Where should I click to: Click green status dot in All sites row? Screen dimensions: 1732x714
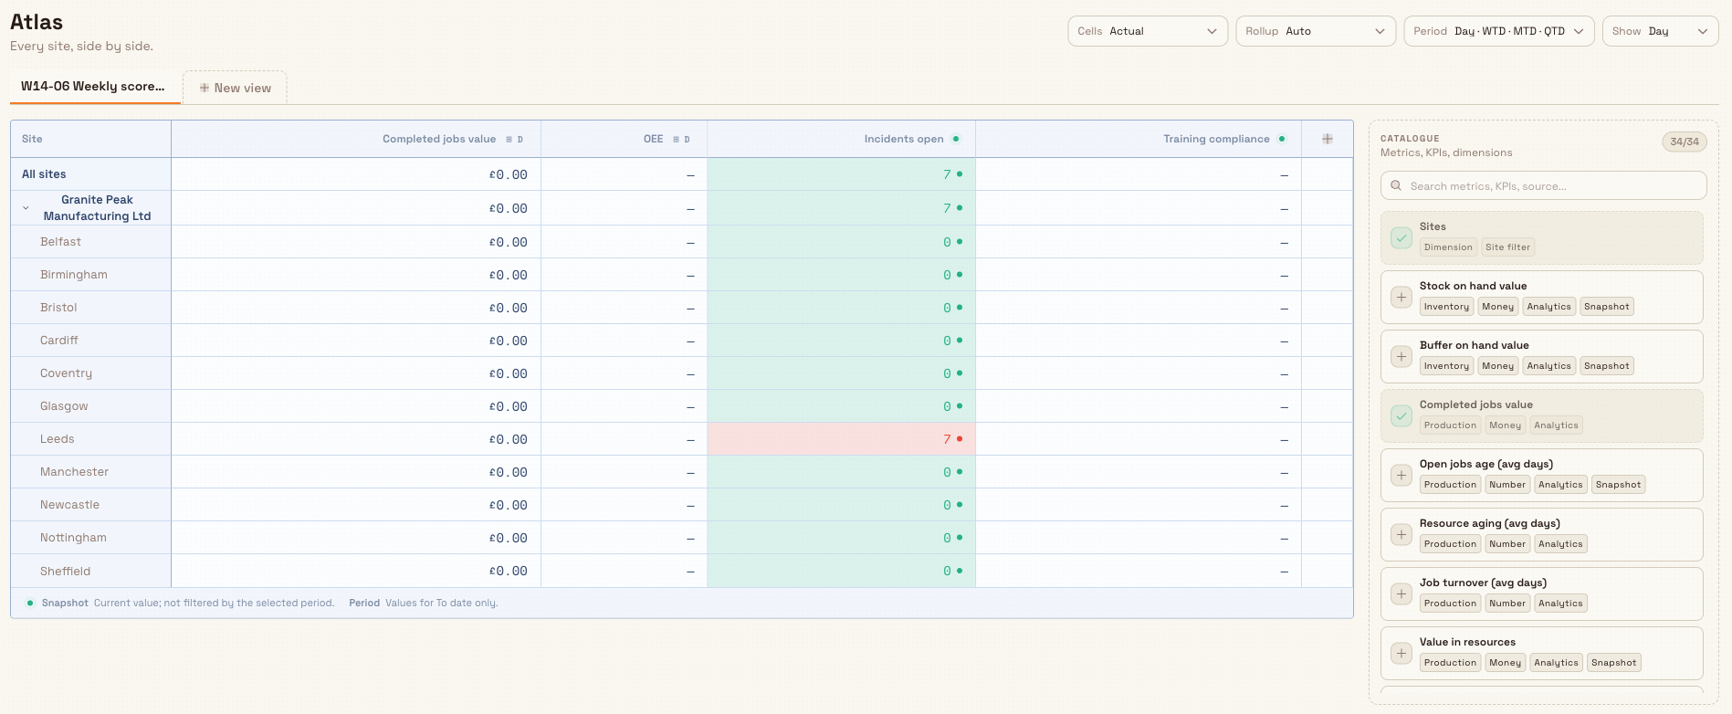(x=960, y=173)
